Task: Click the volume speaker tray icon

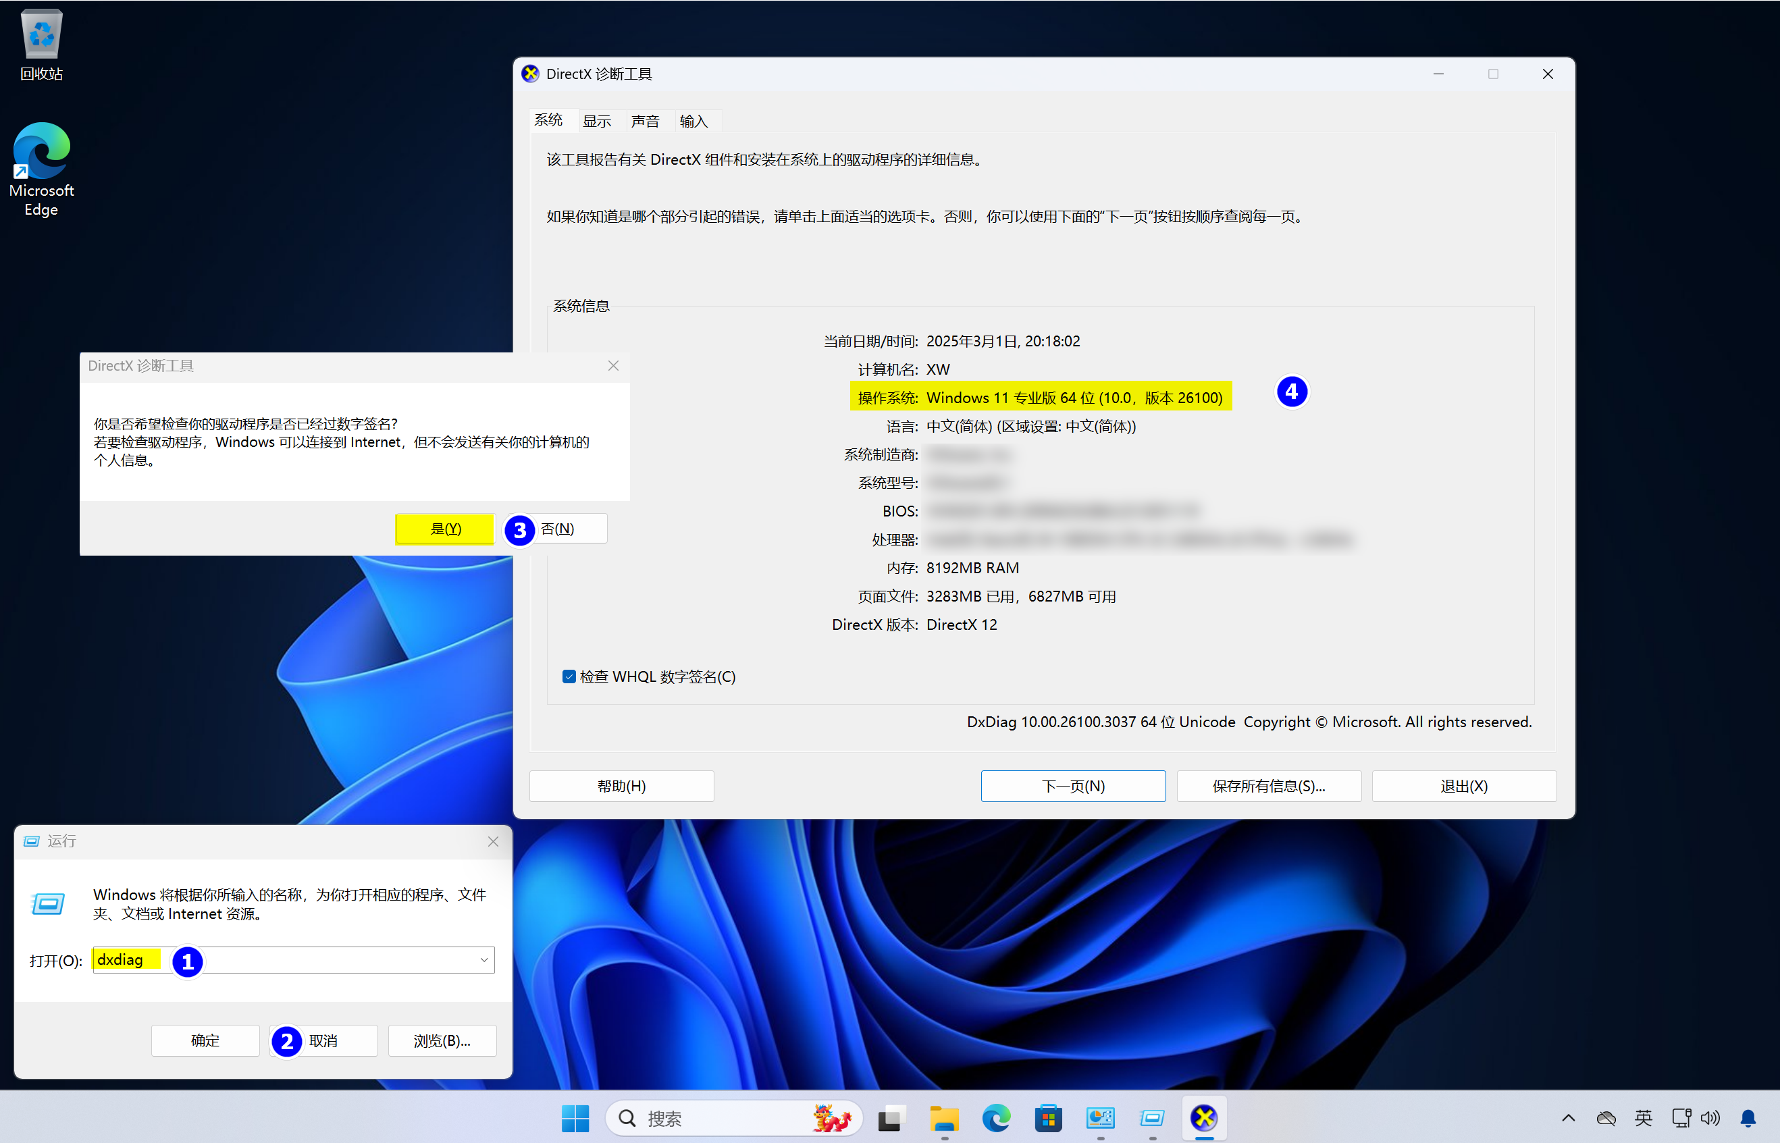Action: click(x=1710, y=1118)
